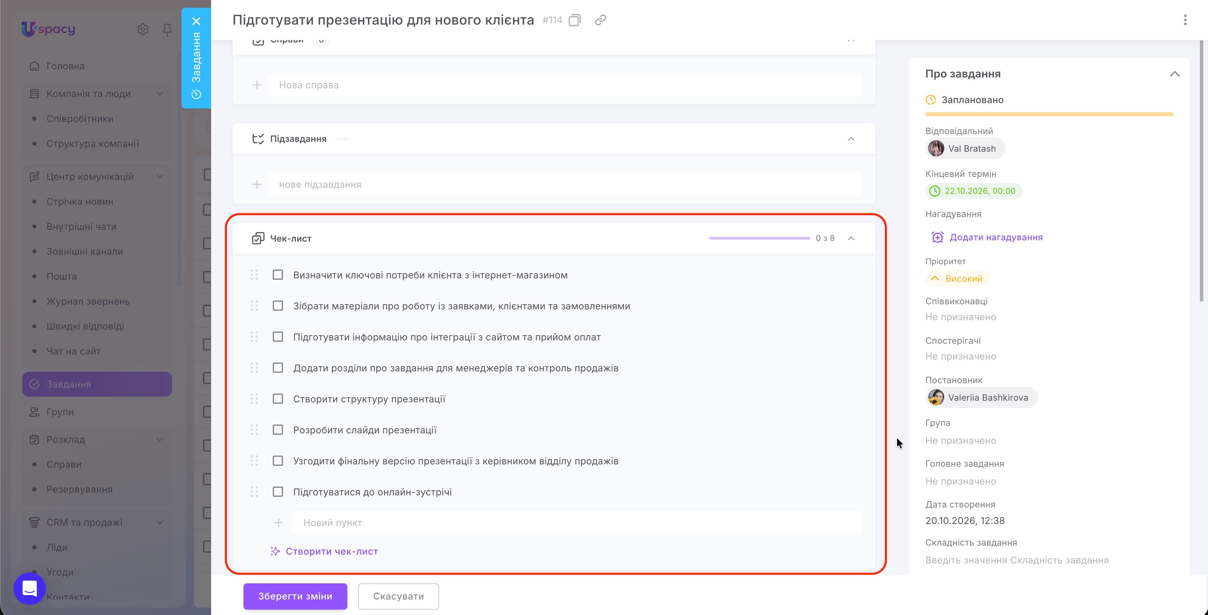Mark Узгодити фінальну версію презентації done
The image size is (1208, 615).
pos(278,461)
